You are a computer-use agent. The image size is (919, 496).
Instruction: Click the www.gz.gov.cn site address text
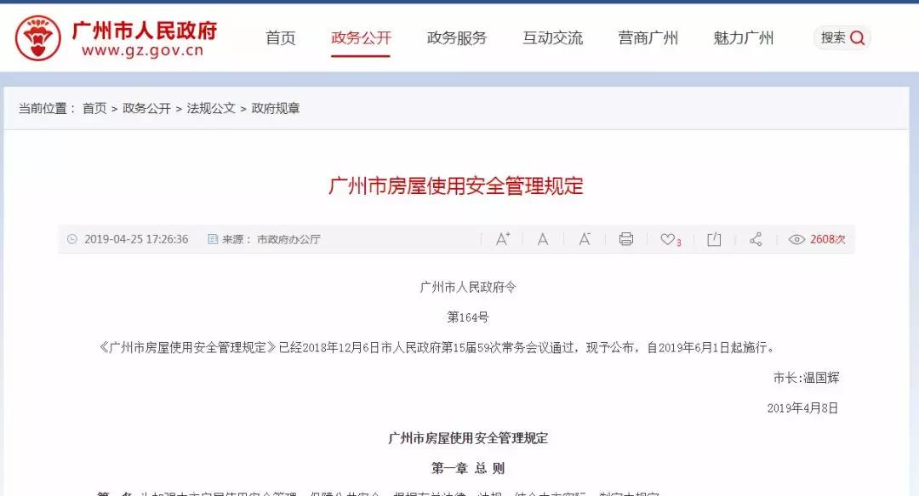tap(142, 51)
